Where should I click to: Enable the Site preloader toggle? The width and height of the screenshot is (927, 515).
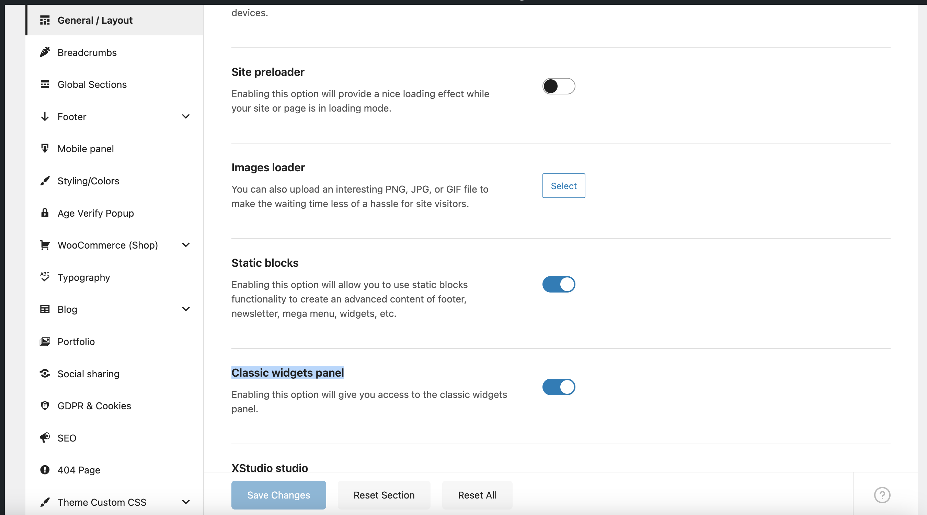click(559, 87)
